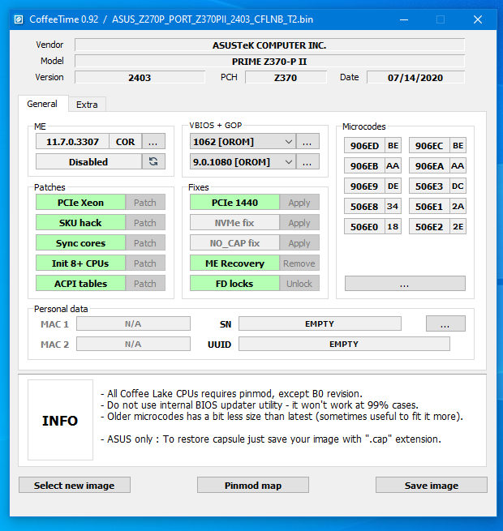Click the ME refresh arrows icon
The image size is (503, 531).
[153, 161]
